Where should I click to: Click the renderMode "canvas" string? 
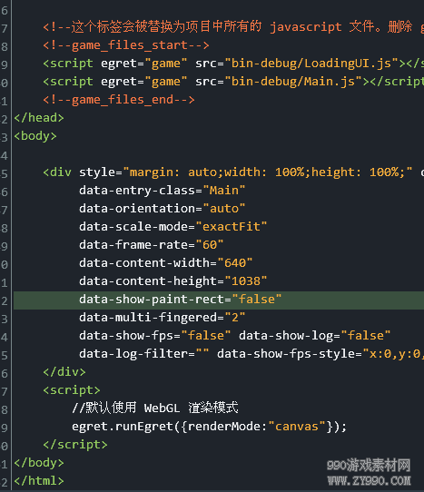click(x=297, y=427)
